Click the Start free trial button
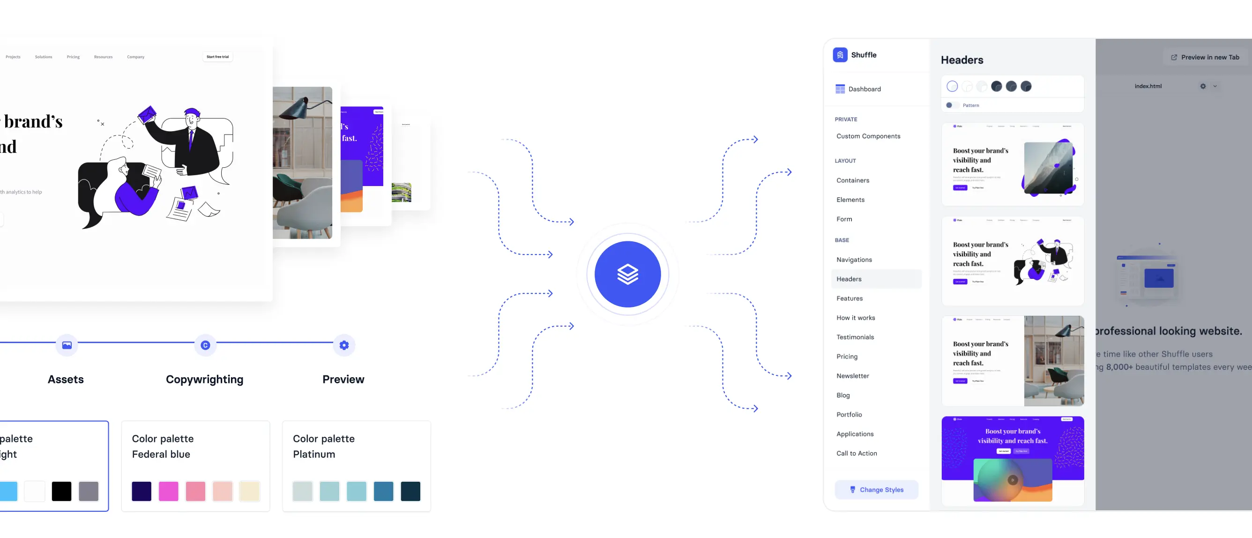The height and width of the screenshot is (538, 1252). 217,56
